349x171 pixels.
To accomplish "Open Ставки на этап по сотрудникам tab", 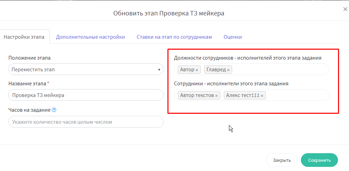I will [174, 37].
